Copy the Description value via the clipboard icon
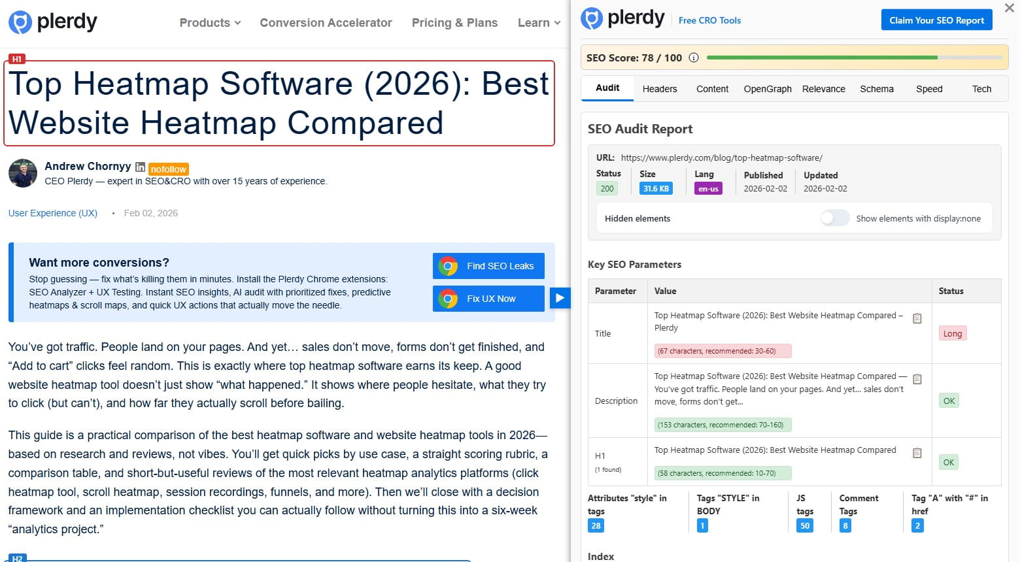 coord(917,378)
